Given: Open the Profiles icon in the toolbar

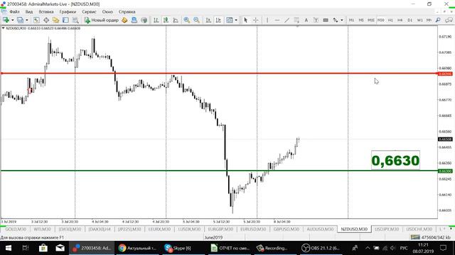Looking at the screenshot, I should [20, 20].
